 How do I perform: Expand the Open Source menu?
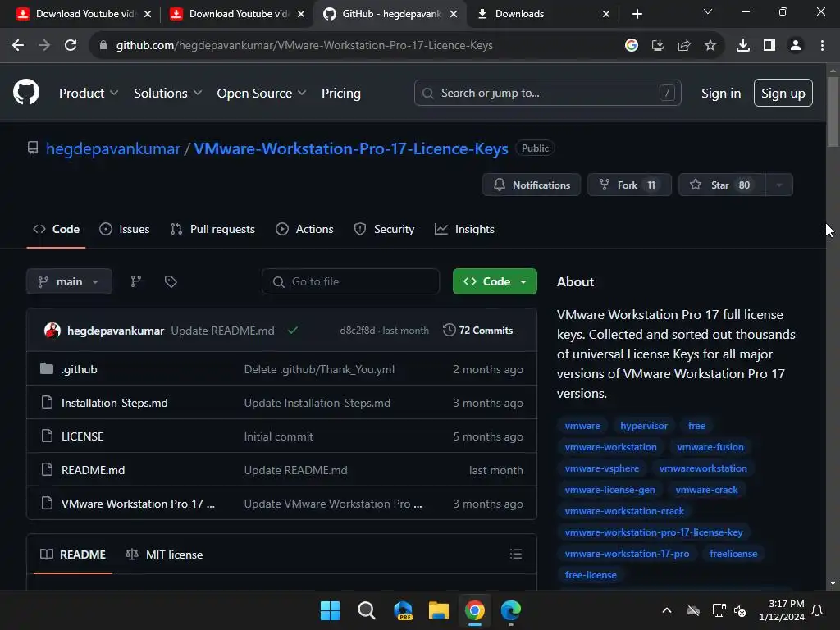pos(262,93)
